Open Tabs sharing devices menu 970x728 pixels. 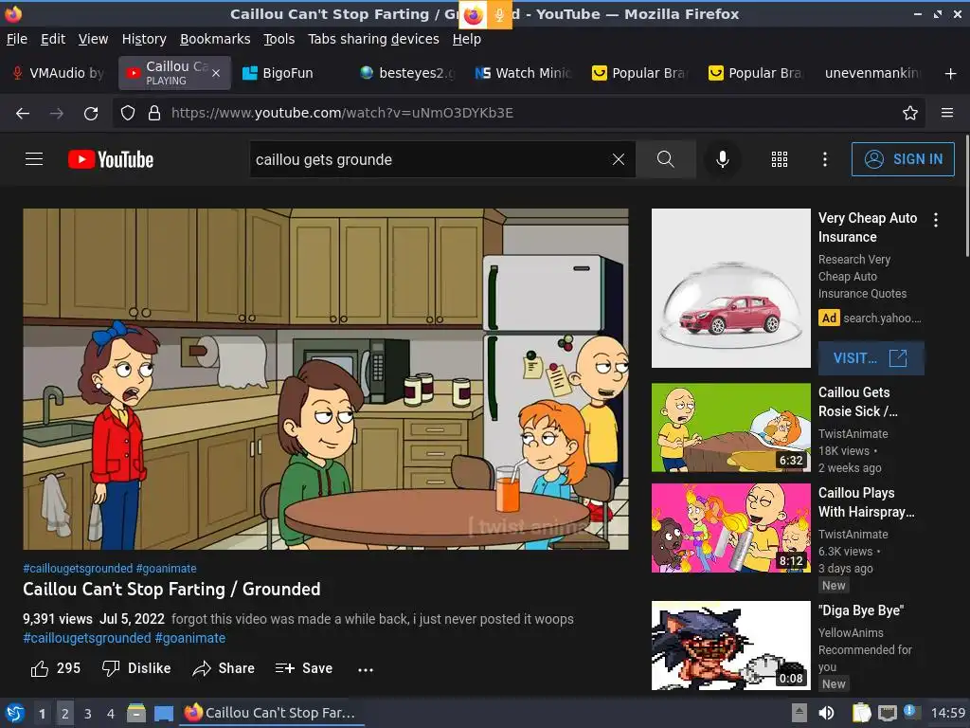373,39
